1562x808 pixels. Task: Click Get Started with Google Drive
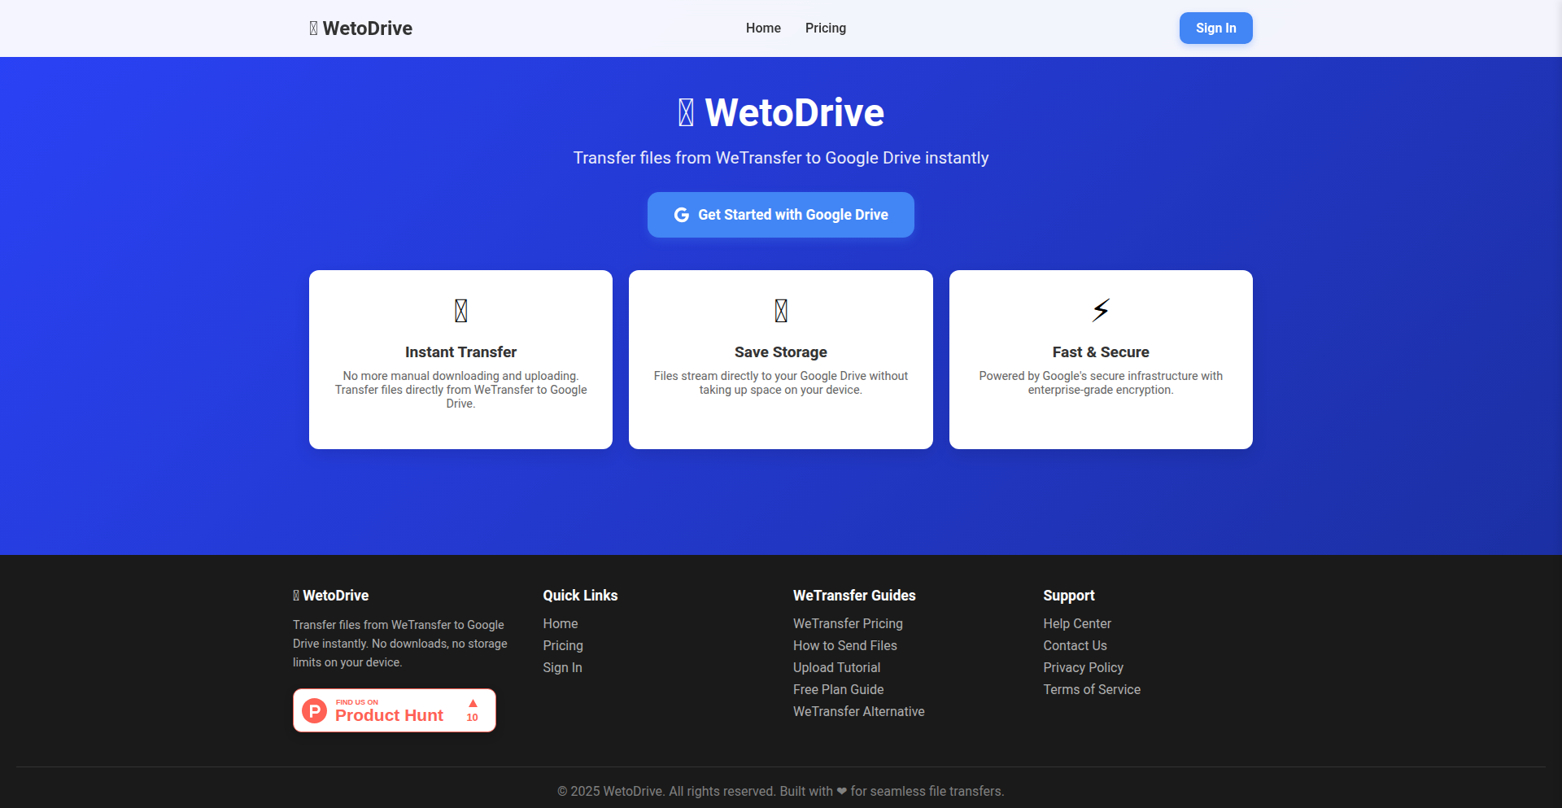pyautogui.click(x=780, y=214)
